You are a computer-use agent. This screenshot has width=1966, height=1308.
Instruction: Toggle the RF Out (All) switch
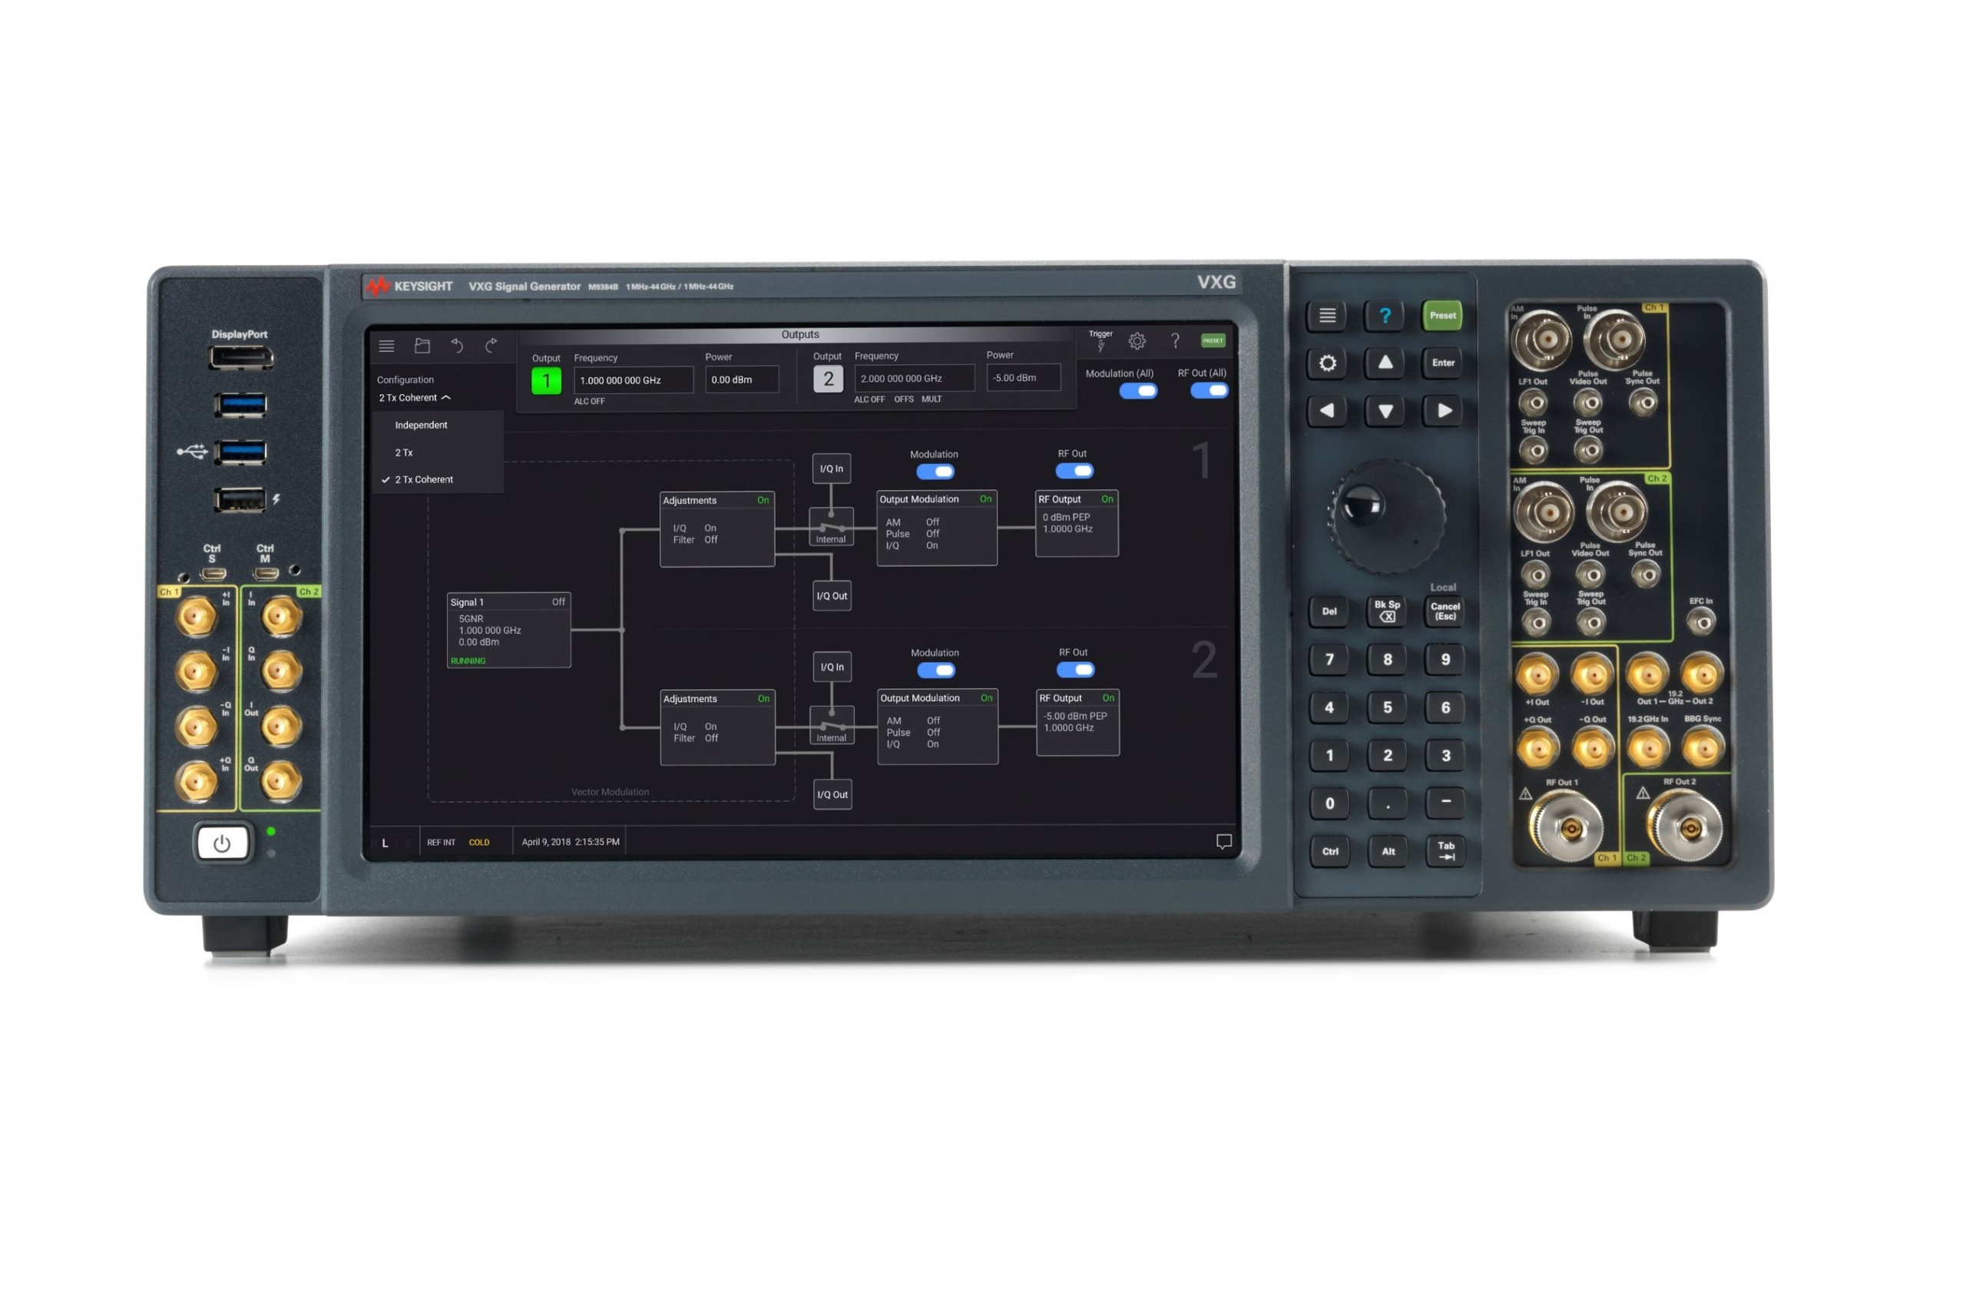tap(1208, 390)
